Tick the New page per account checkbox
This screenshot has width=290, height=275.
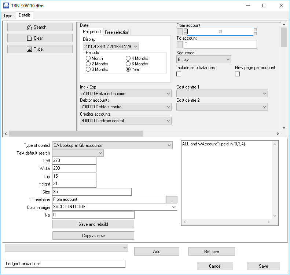(238, 74)
